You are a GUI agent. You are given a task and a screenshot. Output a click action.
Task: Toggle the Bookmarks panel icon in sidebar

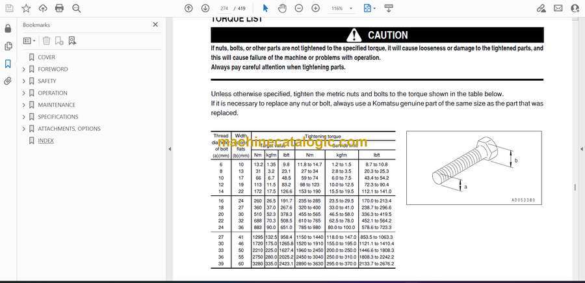tap(8, 64)
